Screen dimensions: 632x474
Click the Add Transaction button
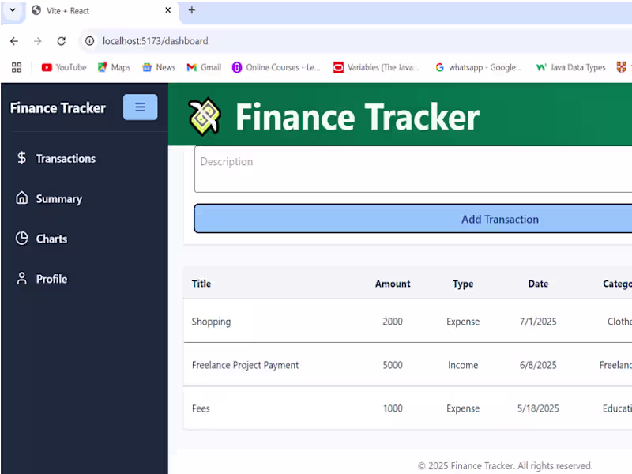pos(500,219)
